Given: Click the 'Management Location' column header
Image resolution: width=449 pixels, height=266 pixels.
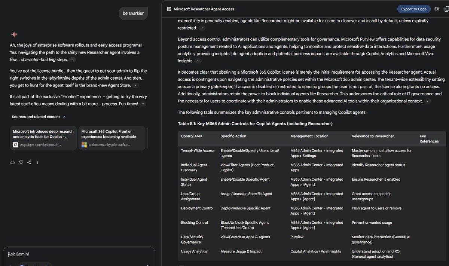Looking at the screenshot, I should pyautogui.click(x=309, y=136).
